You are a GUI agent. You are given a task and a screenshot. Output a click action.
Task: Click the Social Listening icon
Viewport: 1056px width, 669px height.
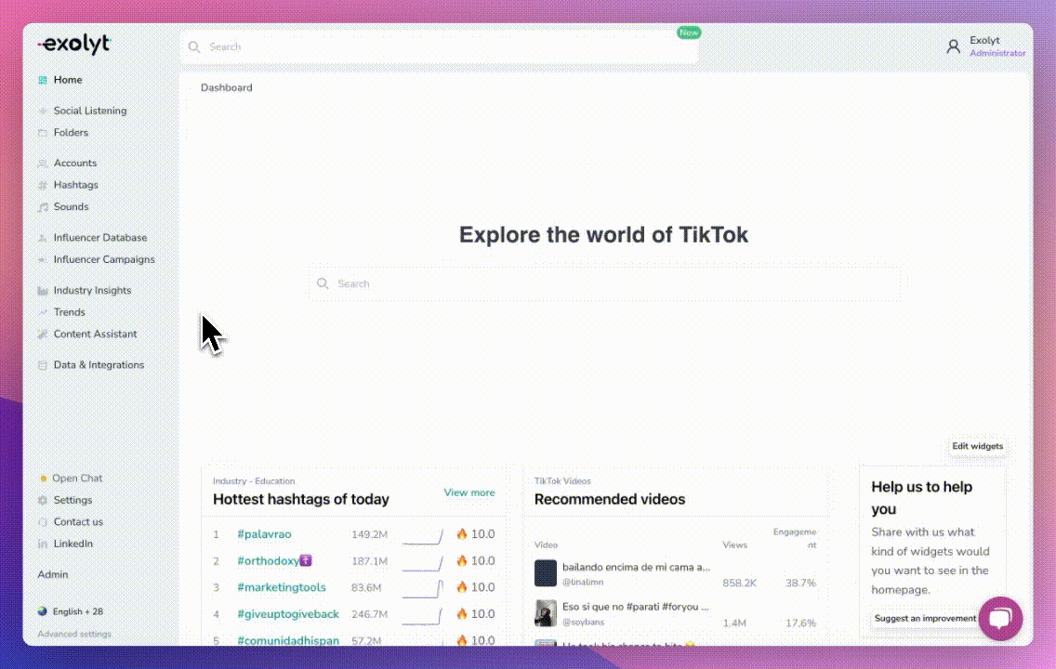click(43, 111)
